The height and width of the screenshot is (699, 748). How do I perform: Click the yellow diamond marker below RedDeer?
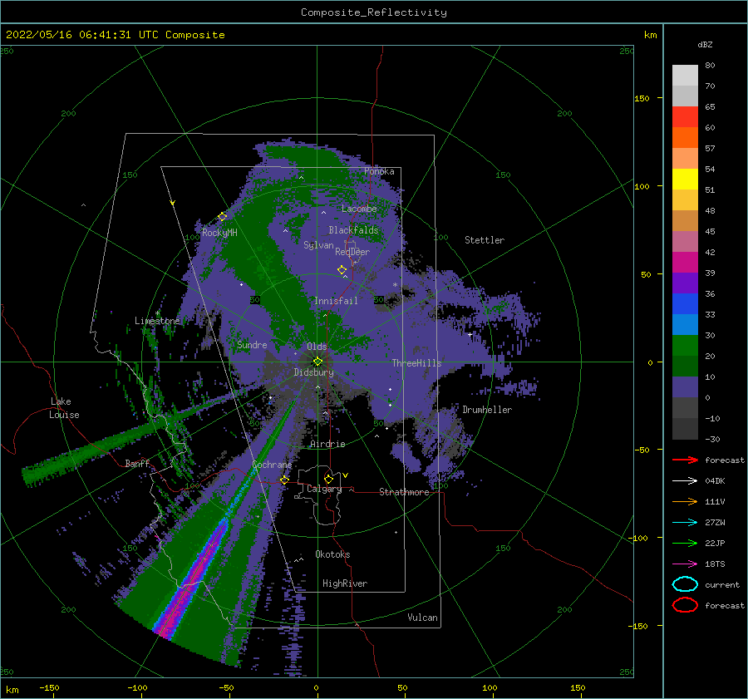[x=342, y=270]
